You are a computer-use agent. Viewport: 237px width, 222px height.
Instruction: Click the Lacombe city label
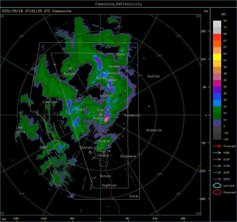tap(114, 66)
